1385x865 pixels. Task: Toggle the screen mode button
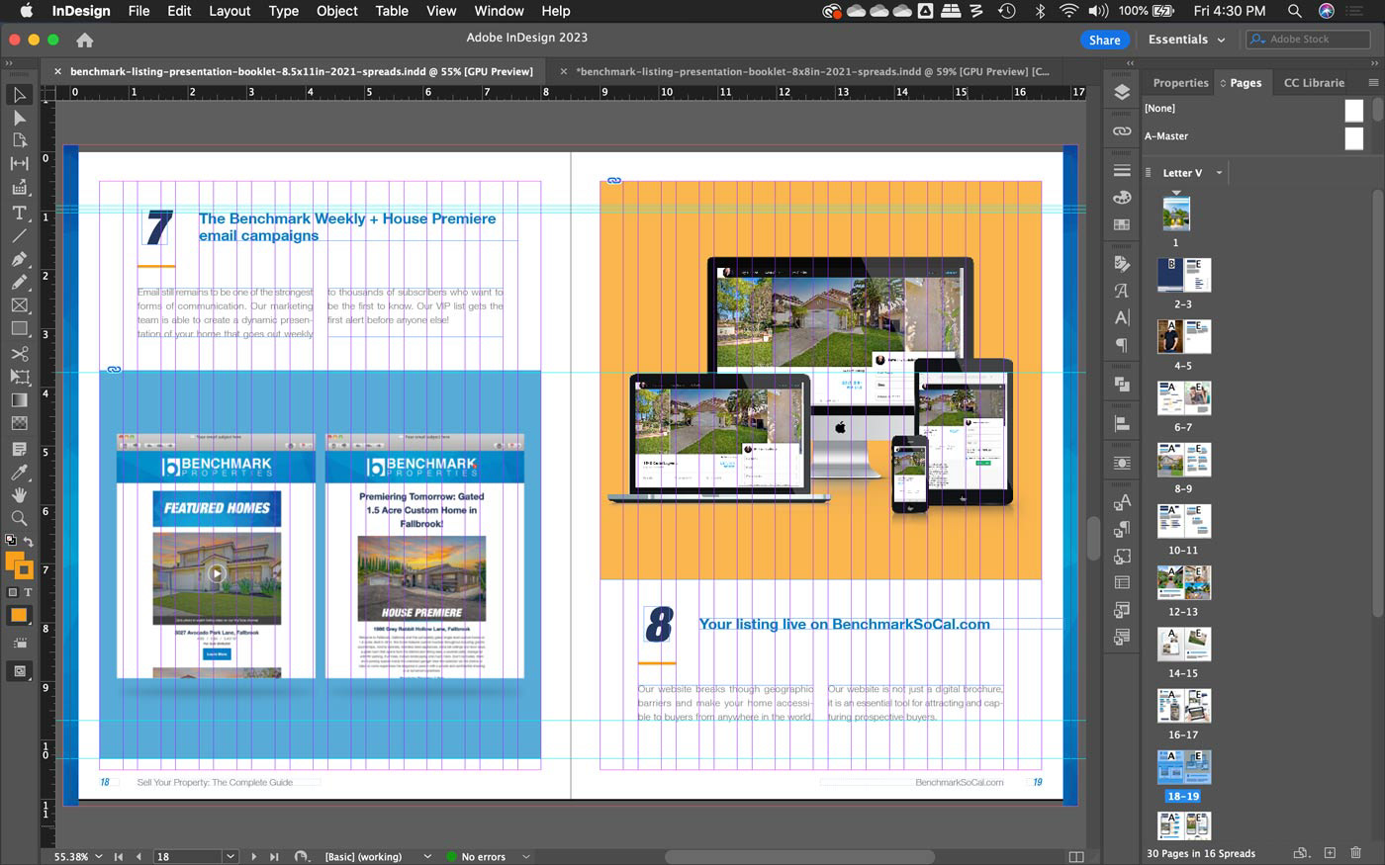[19, 671]
